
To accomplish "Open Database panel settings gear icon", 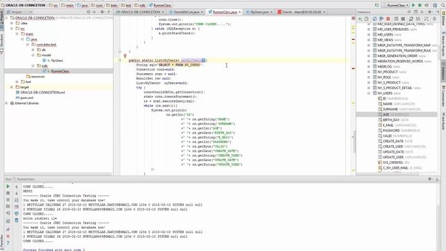I will [x=430, y=12].
